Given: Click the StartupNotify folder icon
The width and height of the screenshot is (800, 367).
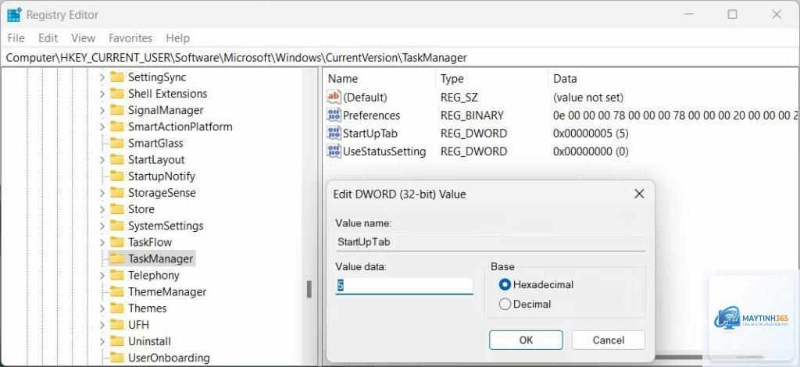Looking at the screenshot, I should [x=117, y=176].
